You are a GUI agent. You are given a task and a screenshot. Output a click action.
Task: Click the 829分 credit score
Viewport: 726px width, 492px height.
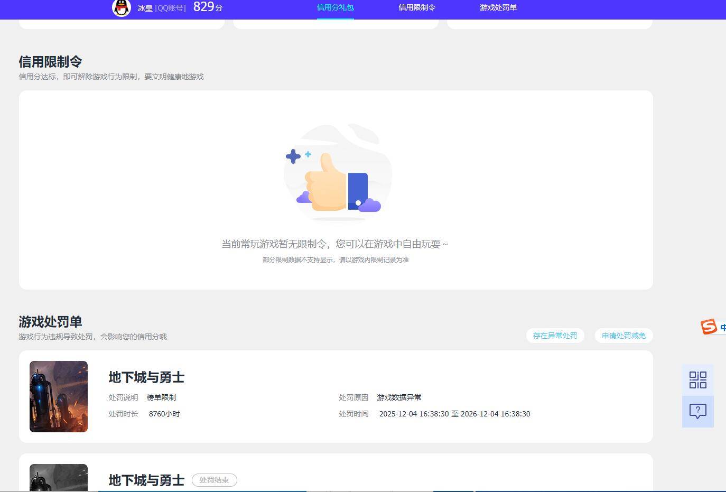tap(208, 7)
